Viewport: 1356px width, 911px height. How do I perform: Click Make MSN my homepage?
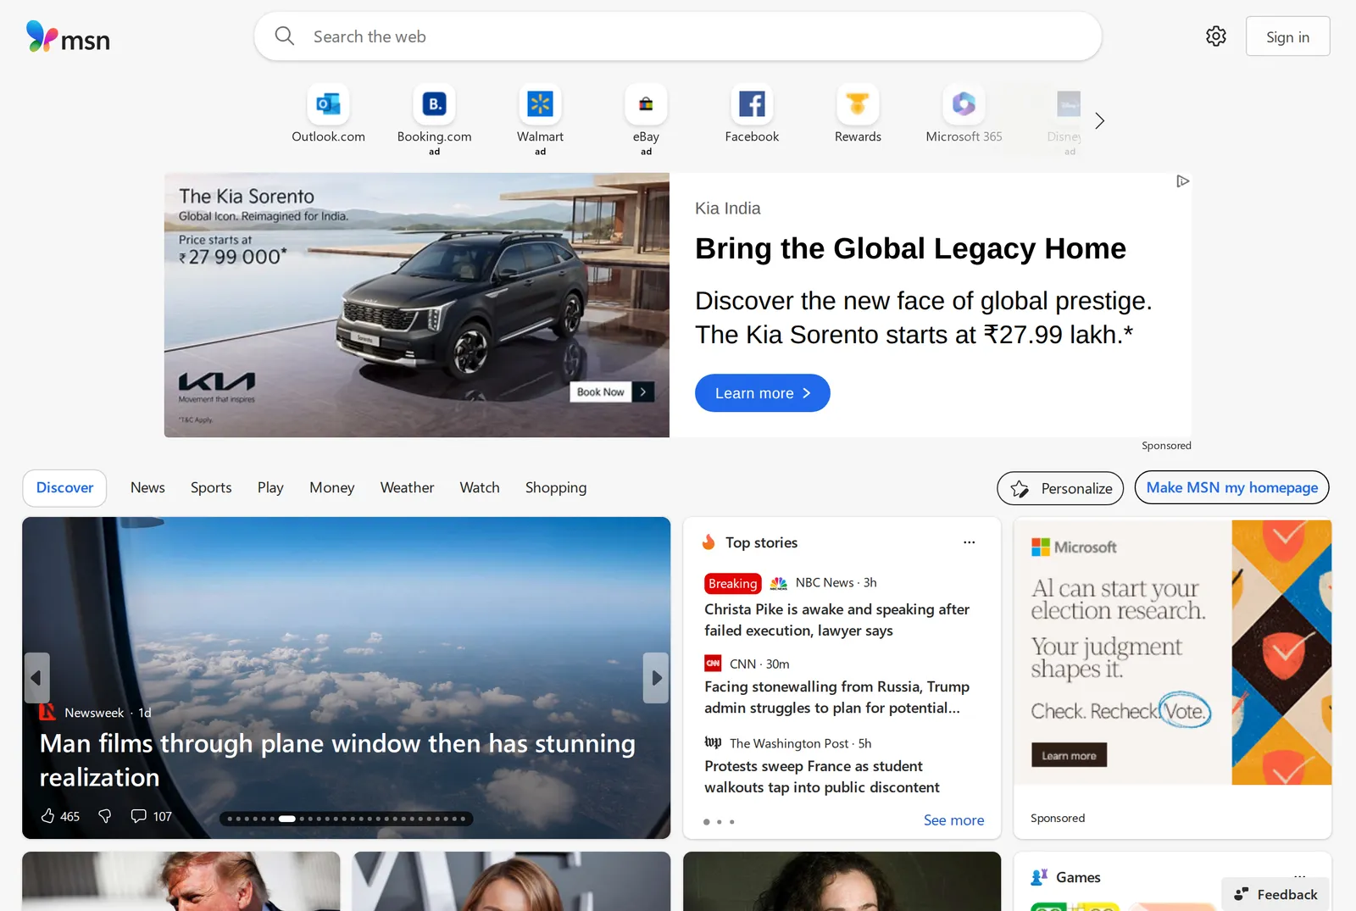click(1231, 487)
